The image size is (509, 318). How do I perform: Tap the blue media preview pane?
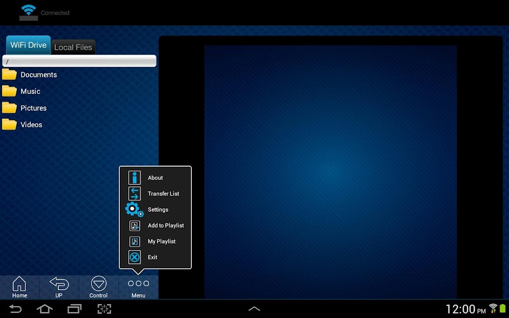click(x=331, y=171)
